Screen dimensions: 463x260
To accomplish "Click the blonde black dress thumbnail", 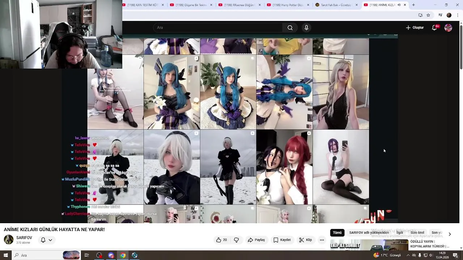I will (x=341, y=92).
